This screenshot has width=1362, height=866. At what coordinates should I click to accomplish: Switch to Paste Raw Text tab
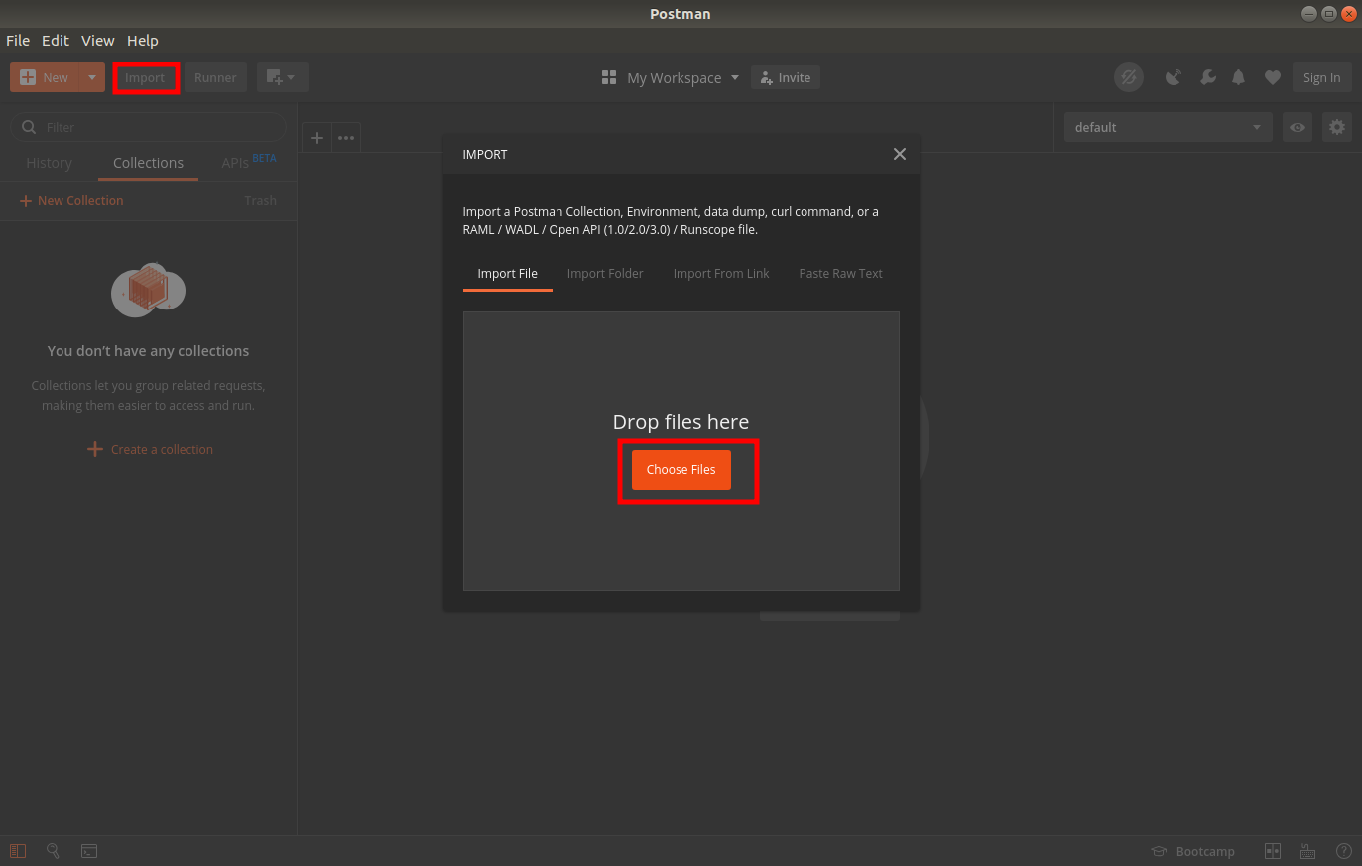pyautogui.click(x=840, y=274)
